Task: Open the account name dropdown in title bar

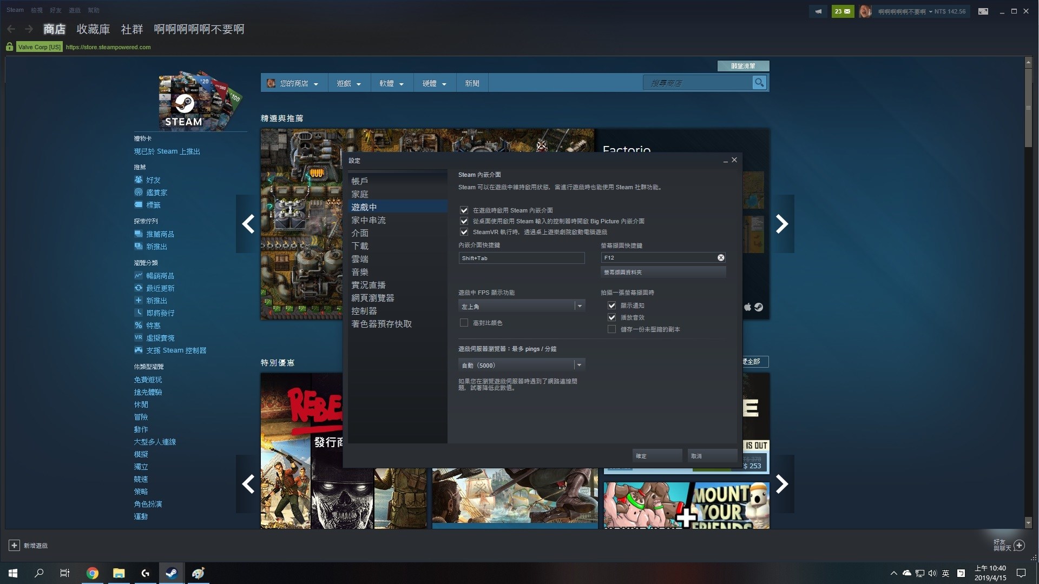Action: [905, 11]
